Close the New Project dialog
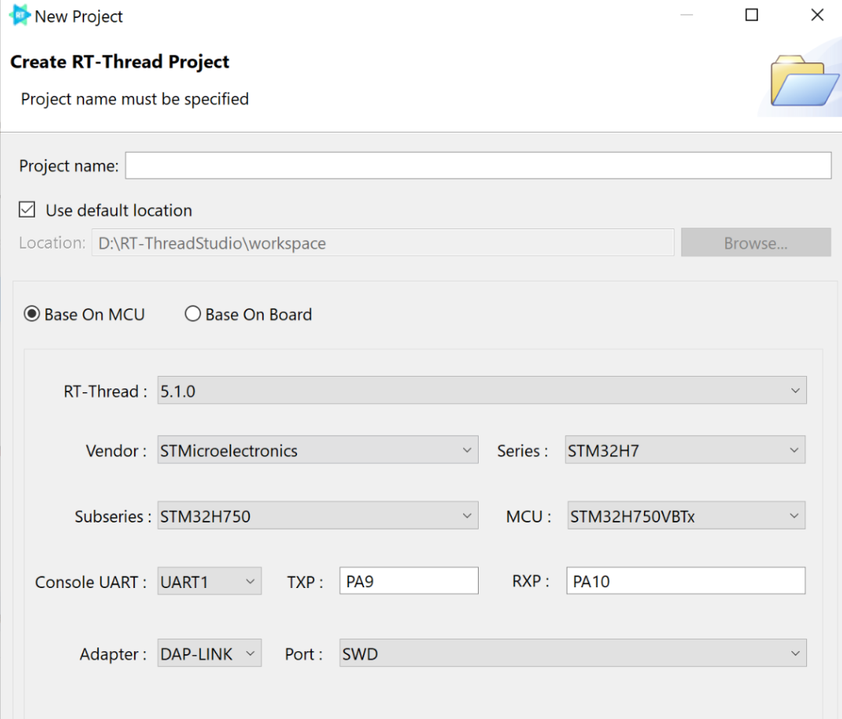The width and height of the screenshot is (842, 719). click(817, 16)
